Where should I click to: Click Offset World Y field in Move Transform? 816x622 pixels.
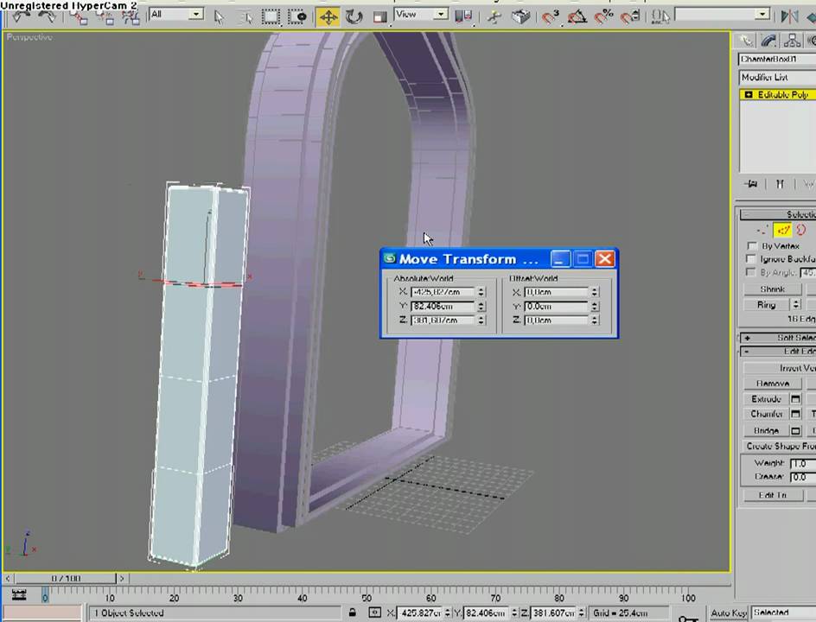coord(556,307)
